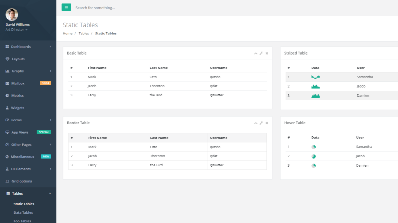398x223 pixels.
Task: Toggle the sidebar with the green hamburger button
Action: click(66, 7)
